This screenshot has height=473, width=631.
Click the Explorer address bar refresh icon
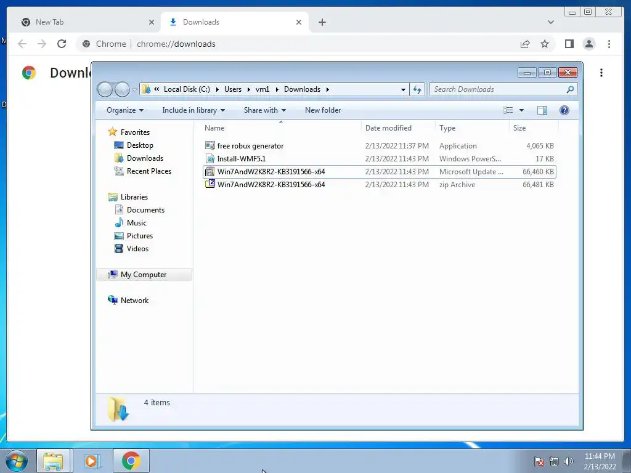click(417, 89)
